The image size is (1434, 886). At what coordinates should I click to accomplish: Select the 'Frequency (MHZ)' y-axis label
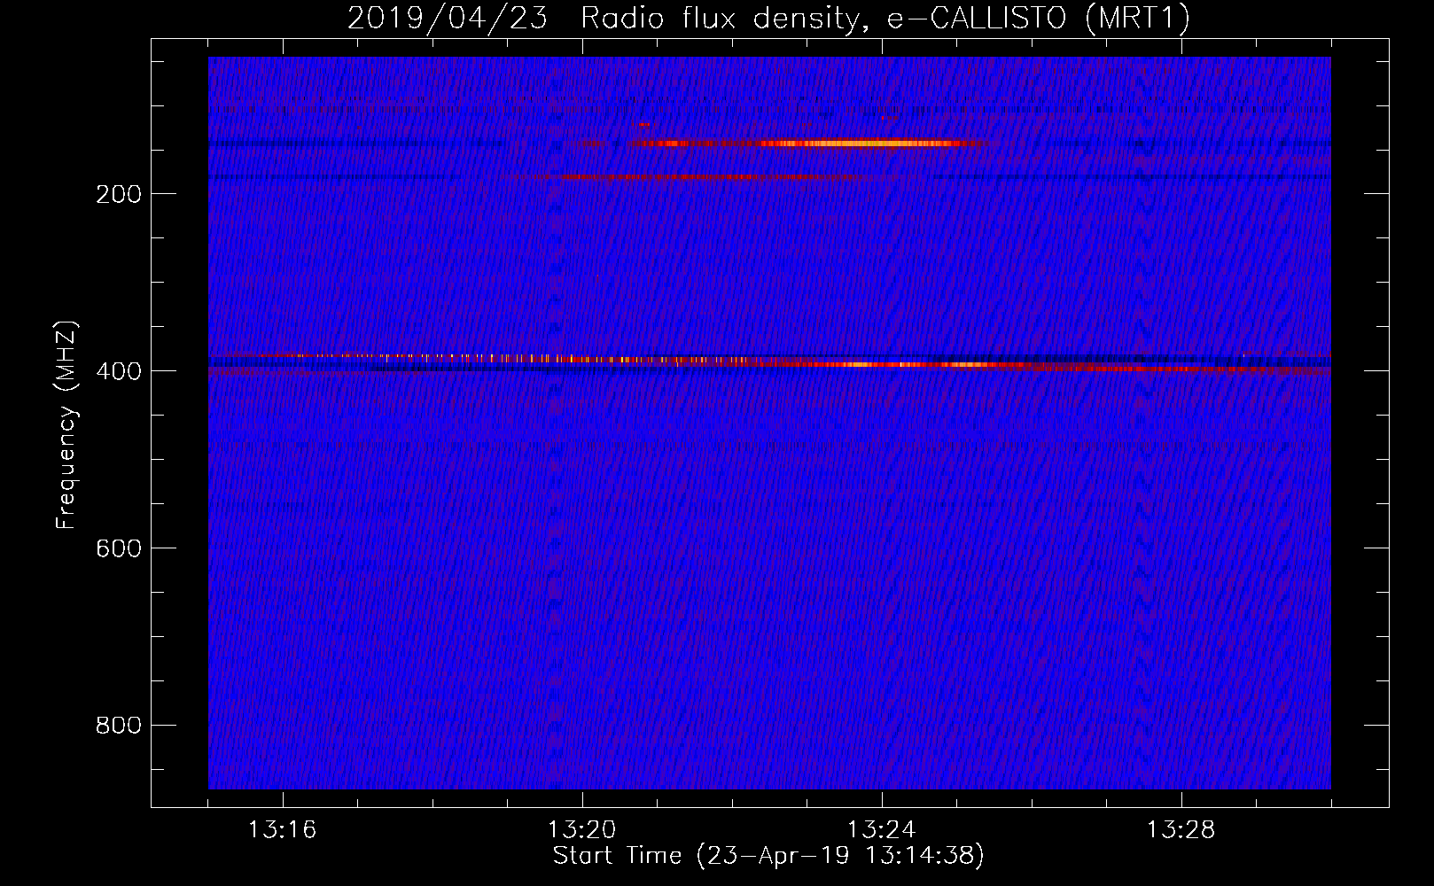click(66, 425)
